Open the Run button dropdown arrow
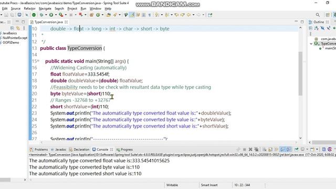336x189 pixels. tap(56, 15)
